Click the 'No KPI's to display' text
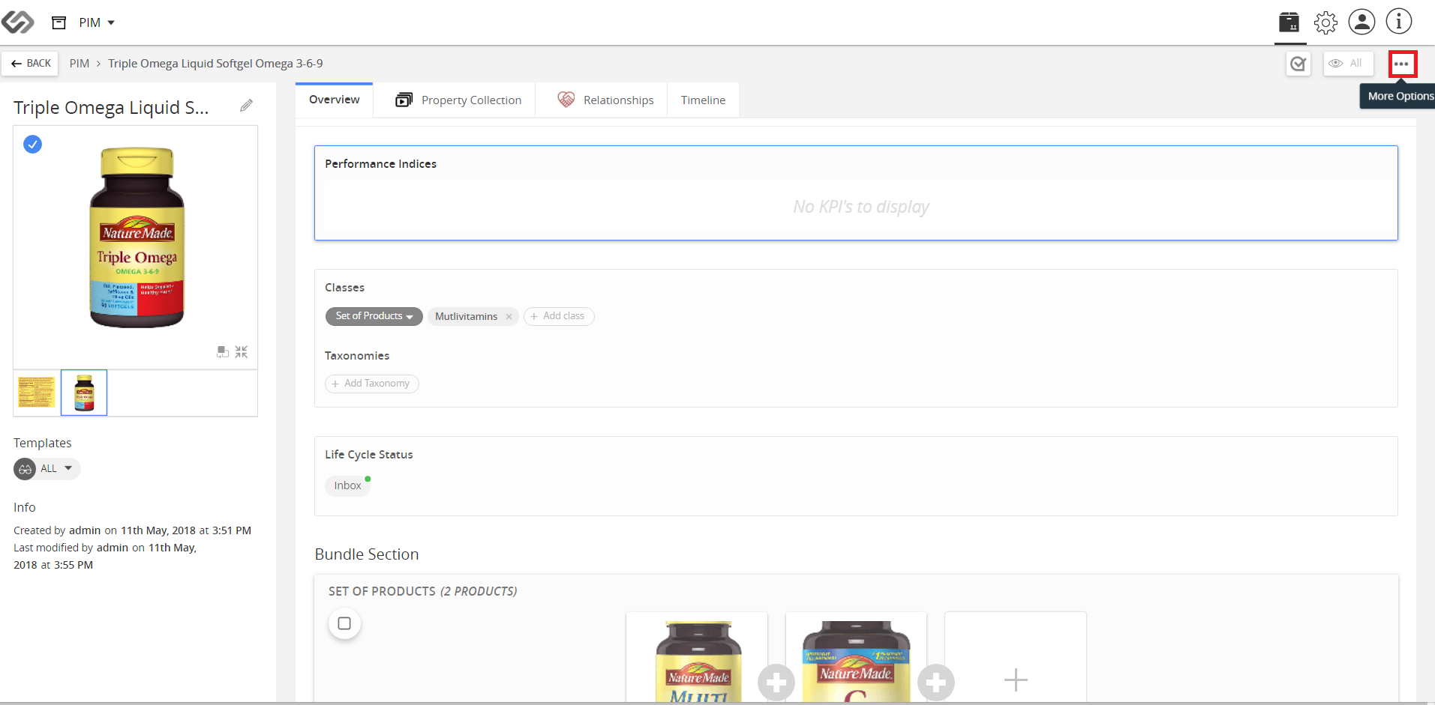This screenshot has height=705, width=1435. (x=861, y=207)
